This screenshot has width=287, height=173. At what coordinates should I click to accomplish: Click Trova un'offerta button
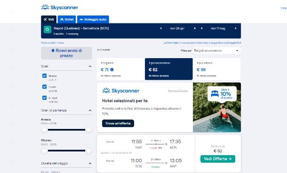[x=118, y=123]
